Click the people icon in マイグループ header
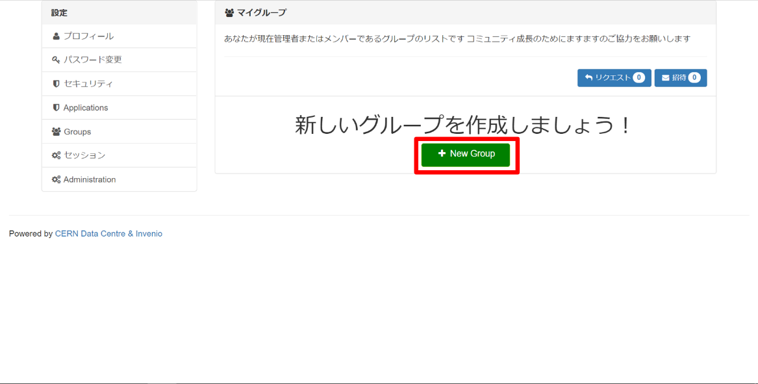The image size is (758, 384). [x=229, y=13]
